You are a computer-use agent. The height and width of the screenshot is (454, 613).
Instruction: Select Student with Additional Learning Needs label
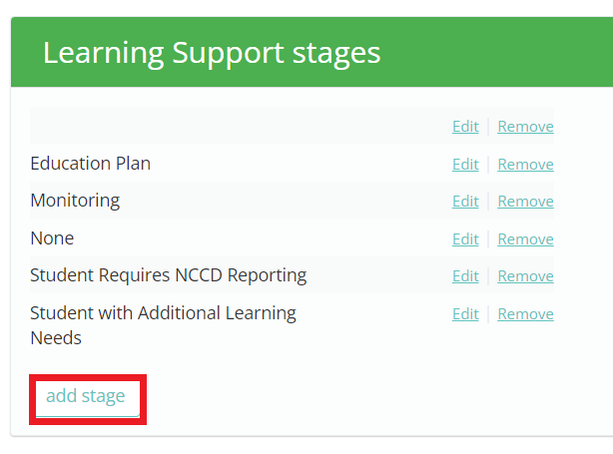163,325
